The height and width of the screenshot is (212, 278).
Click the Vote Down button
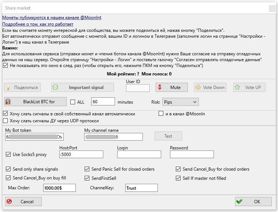click(x=210, y=88)
